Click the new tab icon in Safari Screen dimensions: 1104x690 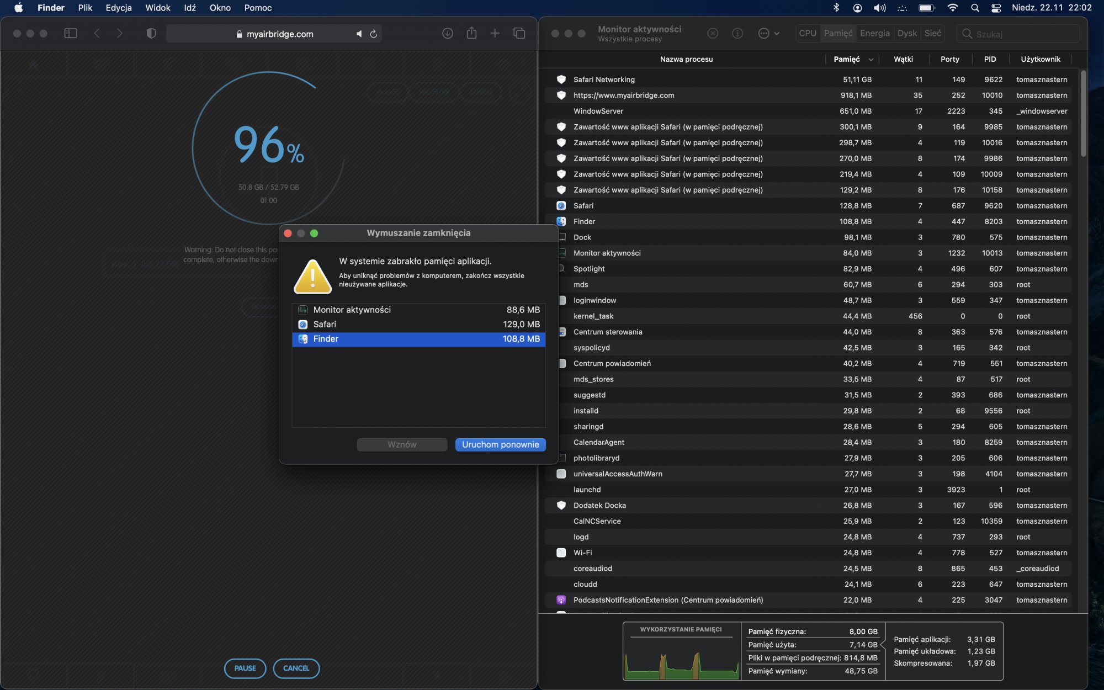(495, 33)
